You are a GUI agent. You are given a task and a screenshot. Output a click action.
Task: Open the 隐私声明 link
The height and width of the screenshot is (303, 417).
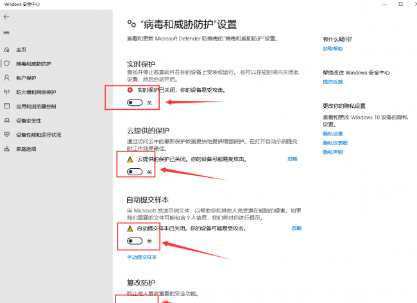(333, 152)
